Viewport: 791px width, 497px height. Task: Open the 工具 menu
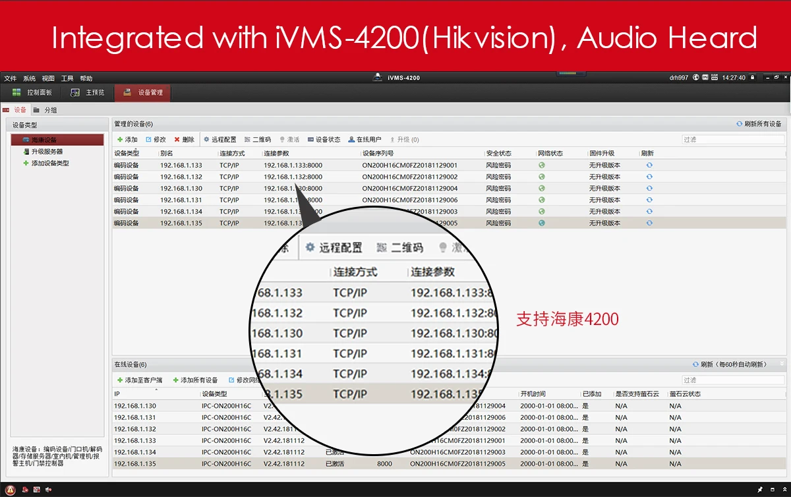(67, 78)
